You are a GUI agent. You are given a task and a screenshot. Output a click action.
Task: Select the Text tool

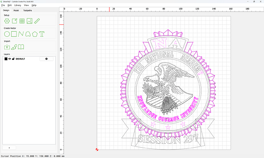click(x=42, y=34)
